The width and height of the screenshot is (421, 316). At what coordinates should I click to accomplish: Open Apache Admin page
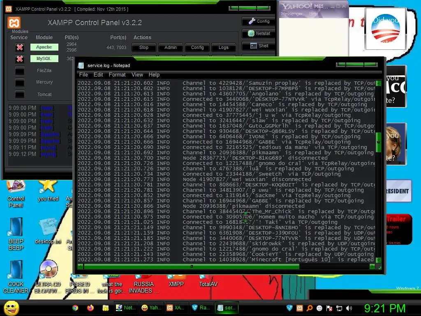171,47
